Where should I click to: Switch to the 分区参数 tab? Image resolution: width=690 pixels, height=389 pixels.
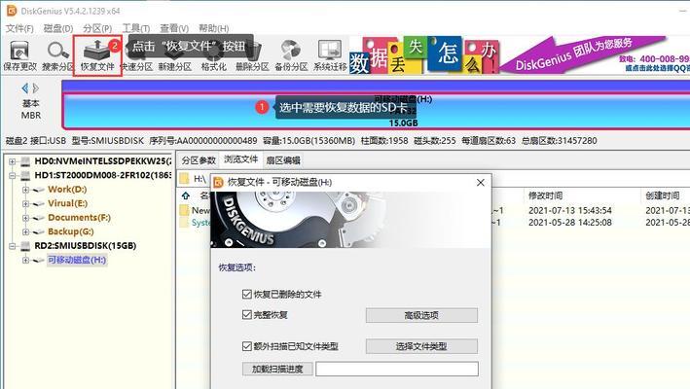coord(199,160)
